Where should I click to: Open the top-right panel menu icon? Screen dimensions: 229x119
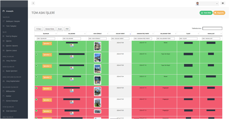click(x=223, y=3)
